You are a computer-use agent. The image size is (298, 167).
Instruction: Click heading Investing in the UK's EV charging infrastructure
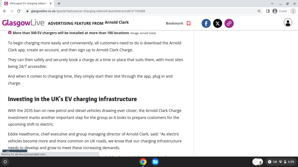pos(72,99)
